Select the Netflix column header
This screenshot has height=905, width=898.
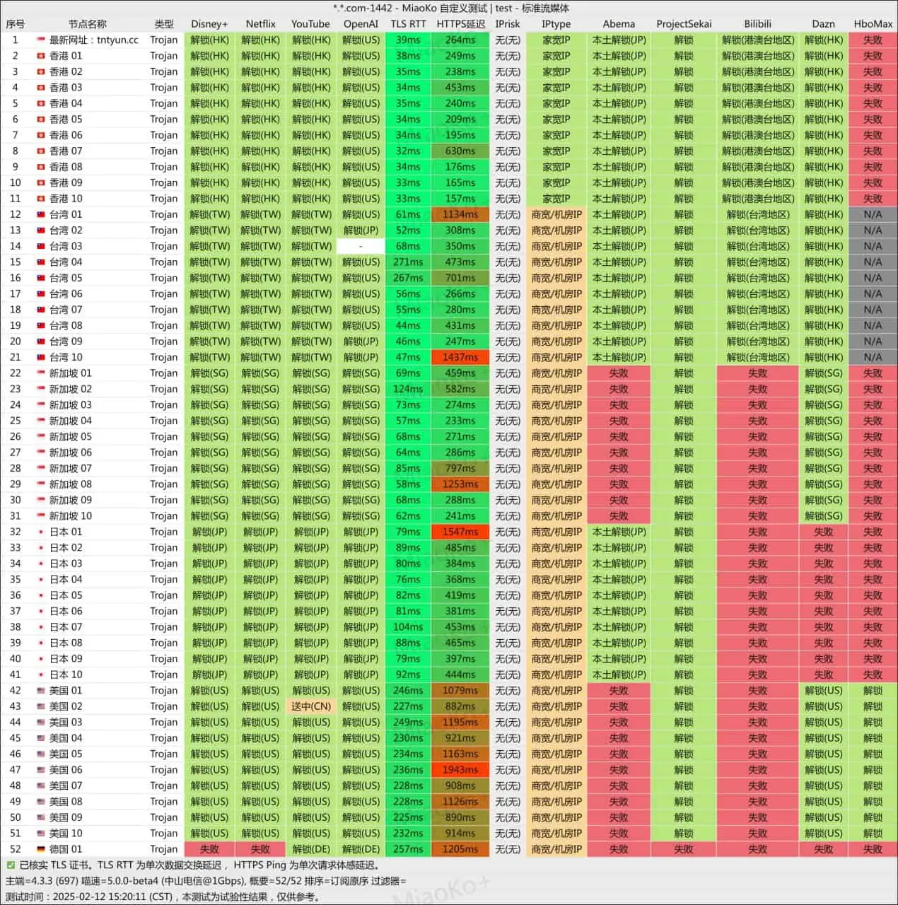260,24
